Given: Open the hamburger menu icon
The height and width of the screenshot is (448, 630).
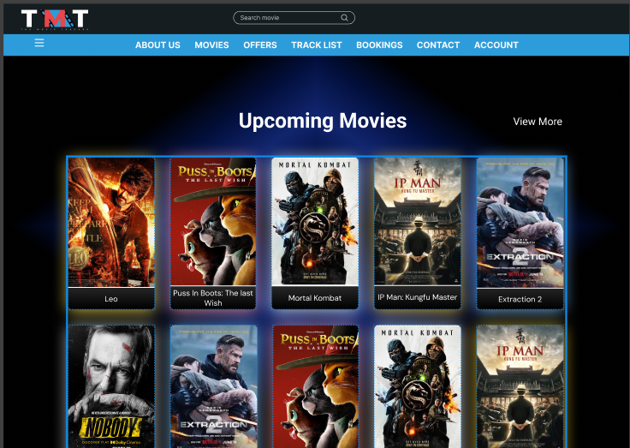Looking at the screenshot, I should 39,43.
